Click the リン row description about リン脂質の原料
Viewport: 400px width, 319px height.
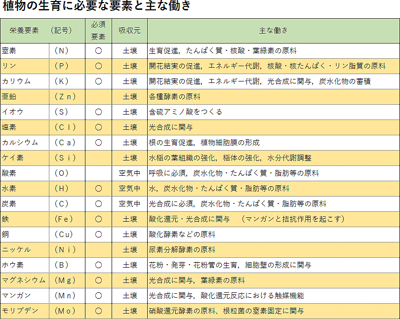tap(274, 66)
